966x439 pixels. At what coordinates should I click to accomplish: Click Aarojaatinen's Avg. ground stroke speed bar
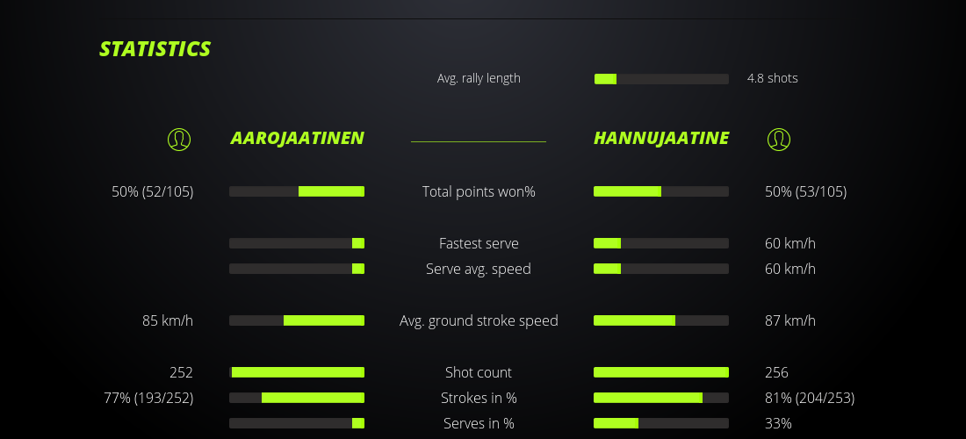(x=297, y=320)
